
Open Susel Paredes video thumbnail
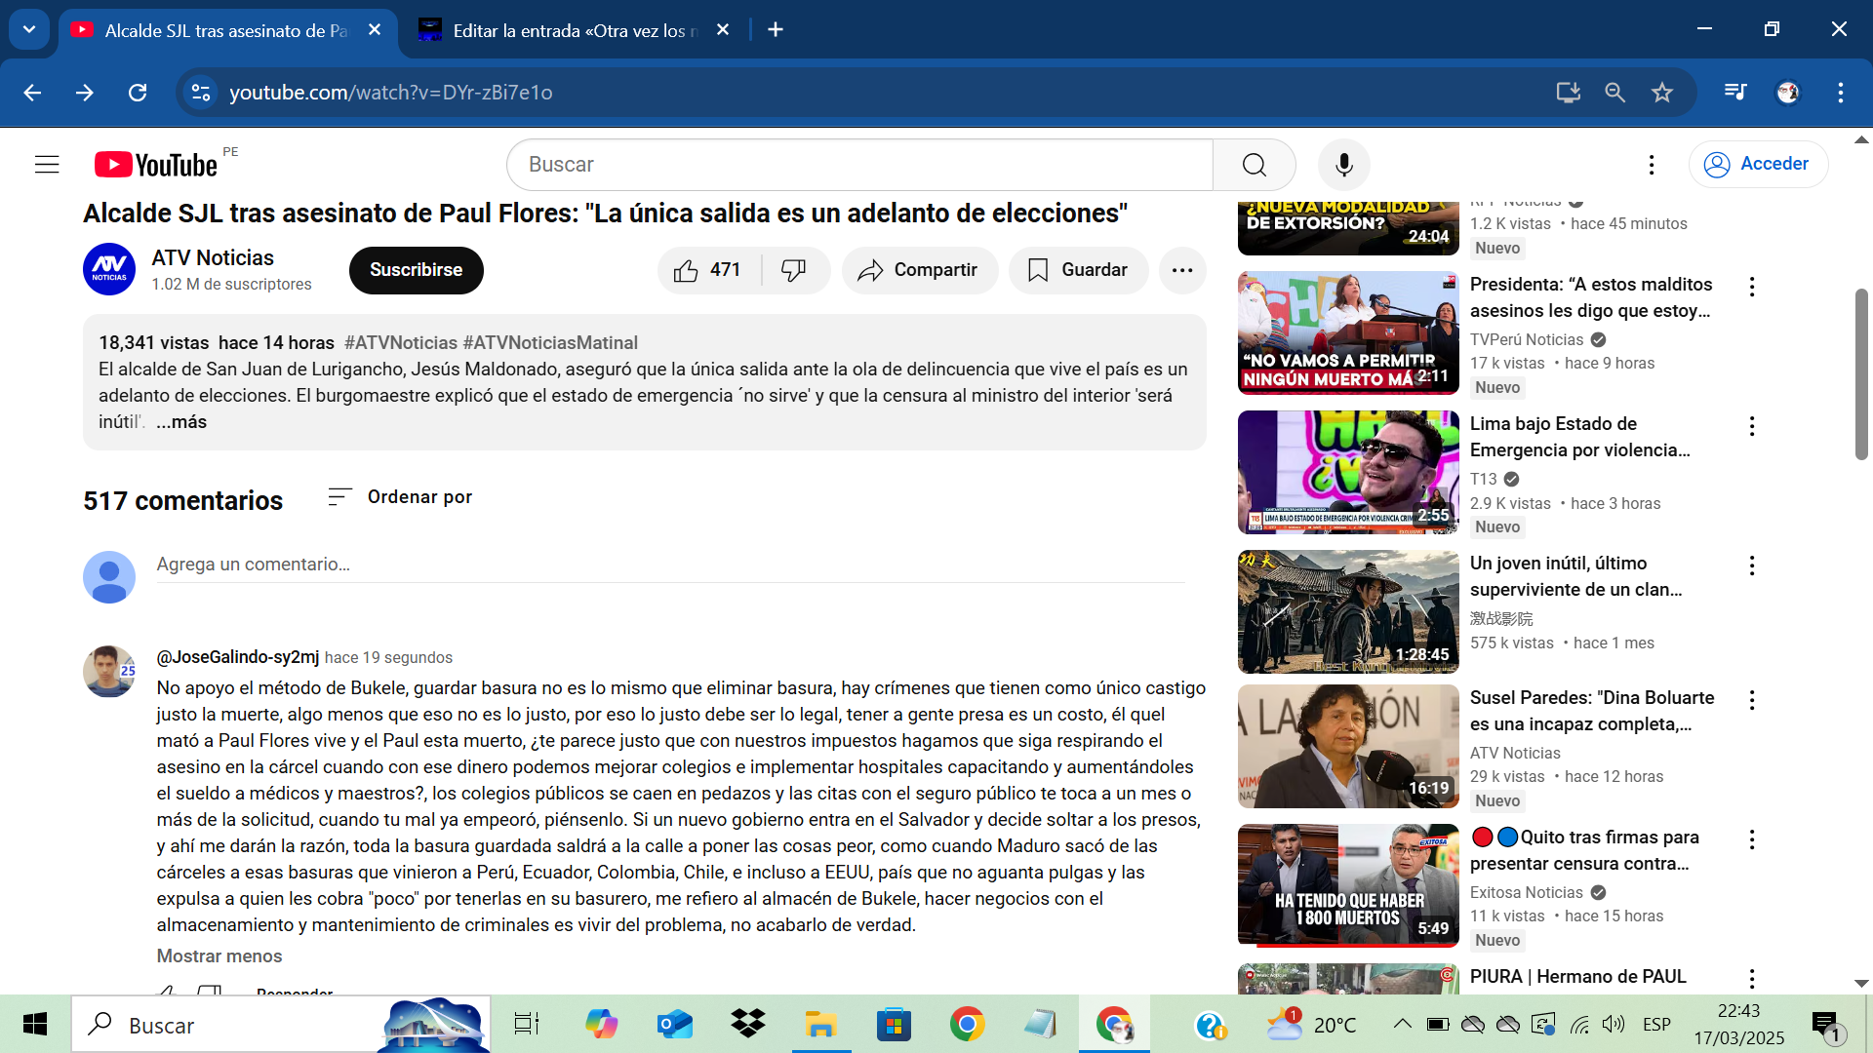[1347, 746]
